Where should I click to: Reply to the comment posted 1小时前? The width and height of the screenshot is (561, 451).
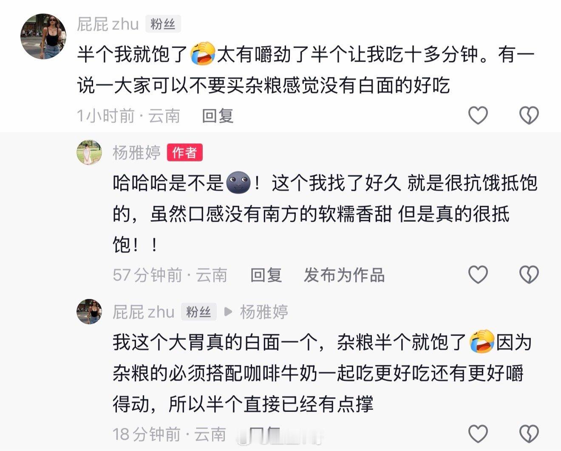(x=218, y=116)
